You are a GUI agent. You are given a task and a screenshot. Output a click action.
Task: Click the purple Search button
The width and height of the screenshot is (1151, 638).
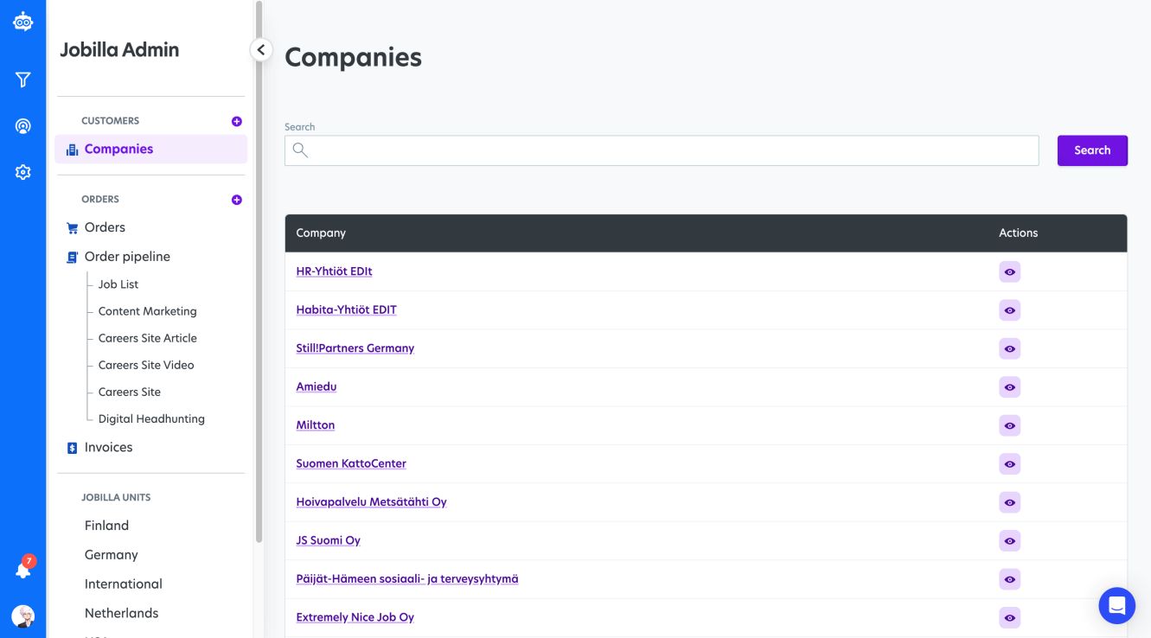coord(1092,150)
